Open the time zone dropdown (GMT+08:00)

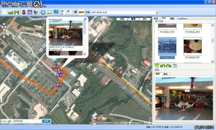coord(157,12)
